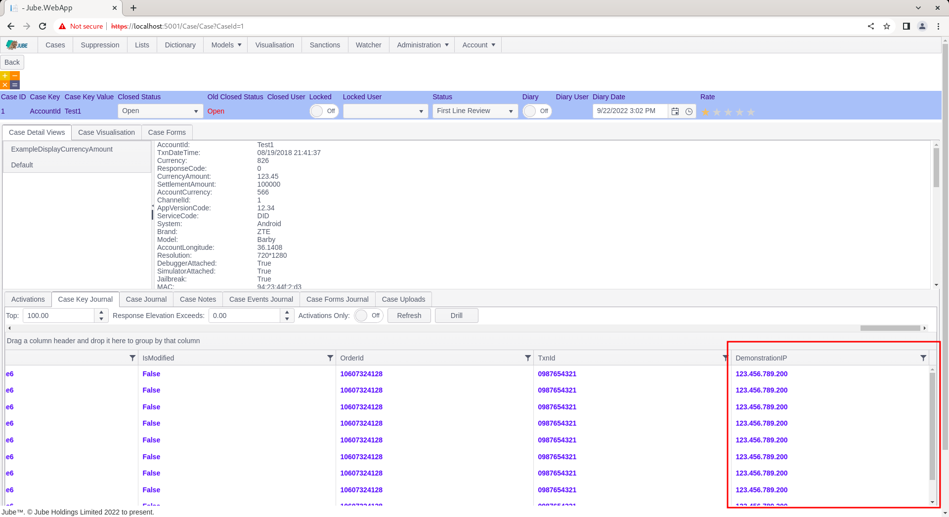
Task: Open the Sanctions menu item
Action: tap(325, 45)
